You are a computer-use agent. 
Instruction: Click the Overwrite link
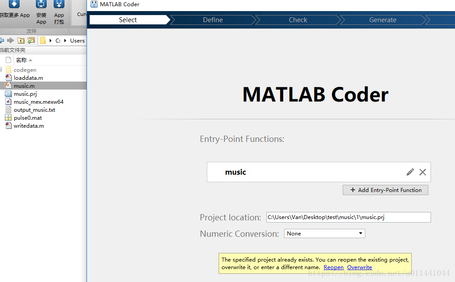pos(360,267)
